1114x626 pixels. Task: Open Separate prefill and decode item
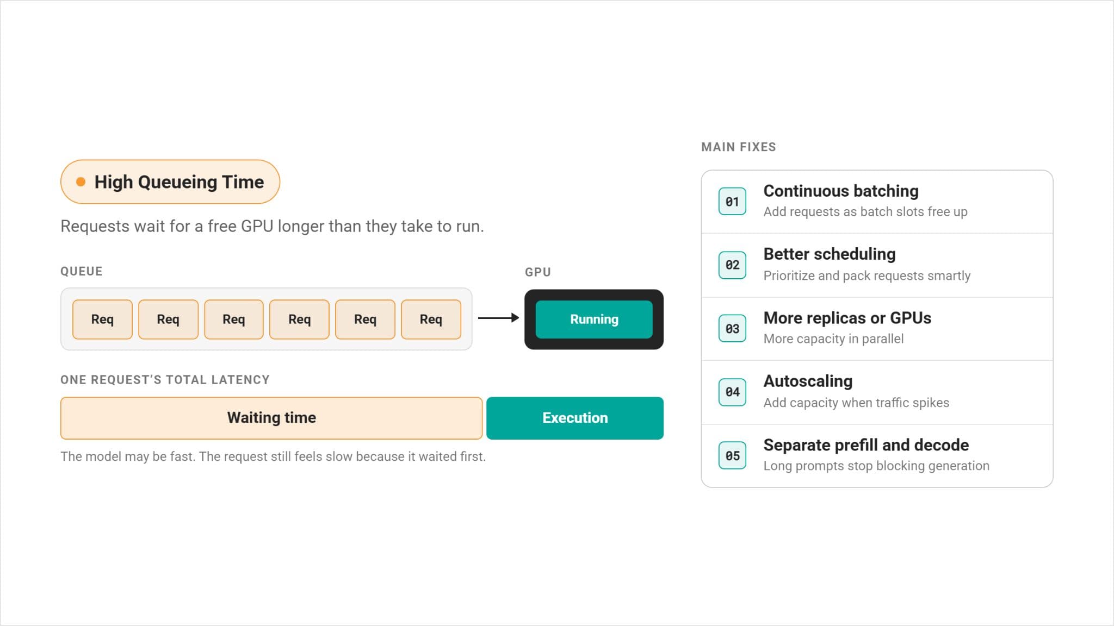tap(877, 455)
